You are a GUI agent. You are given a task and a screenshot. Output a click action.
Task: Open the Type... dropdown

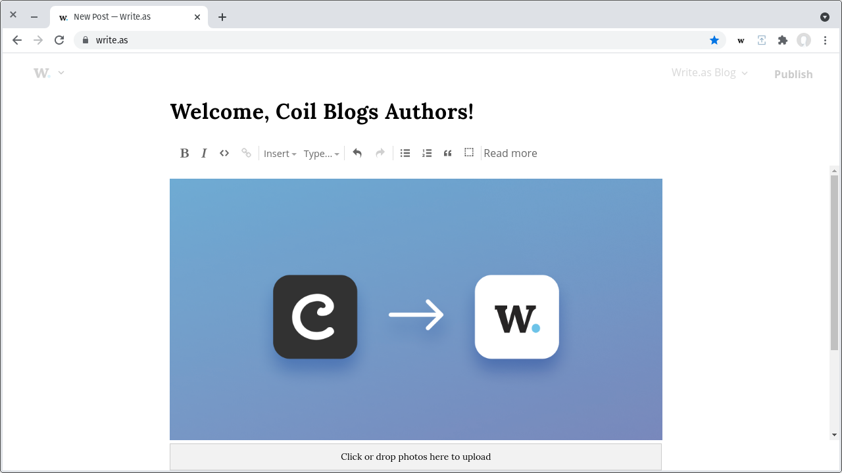(321, 153)
